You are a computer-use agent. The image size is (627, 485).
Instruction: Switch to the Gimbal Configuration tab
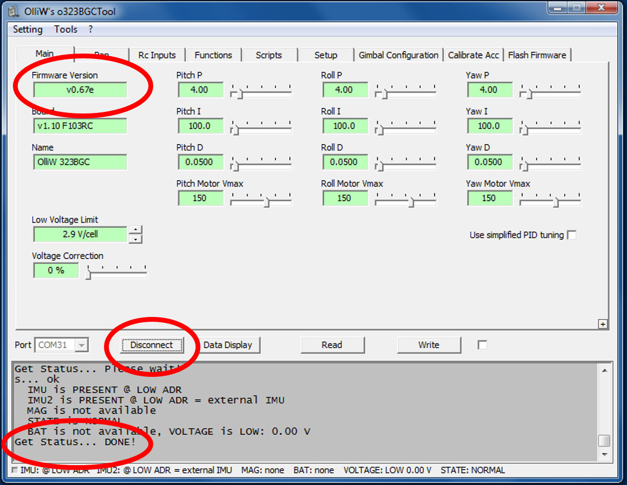[398, 55]
